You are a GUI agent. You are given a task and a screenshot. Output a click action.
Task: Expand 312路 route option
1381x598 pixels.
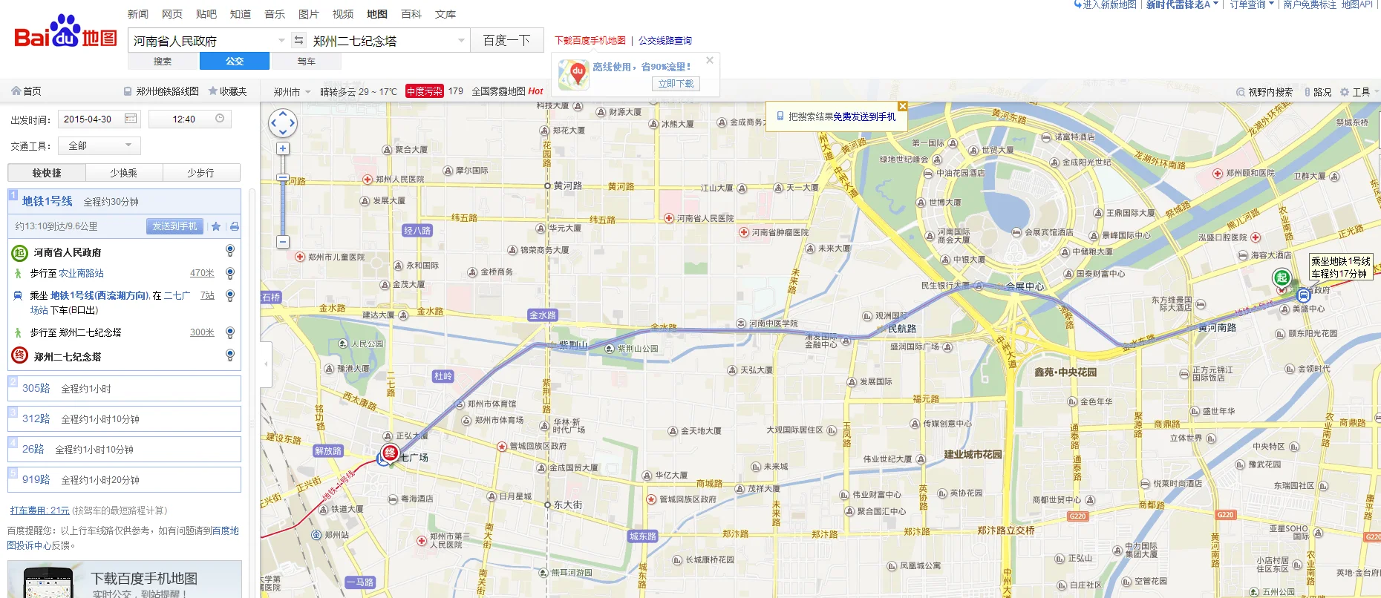[124, 418]
